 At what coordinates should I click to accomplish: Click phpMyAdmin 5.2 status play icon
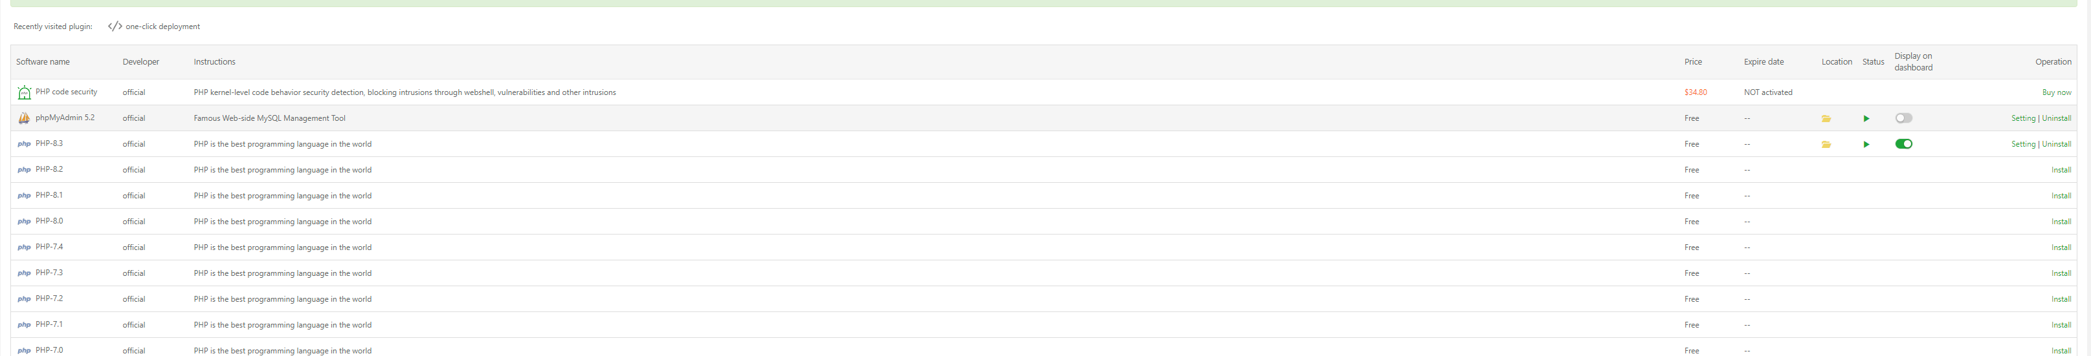pos(1866,118)
